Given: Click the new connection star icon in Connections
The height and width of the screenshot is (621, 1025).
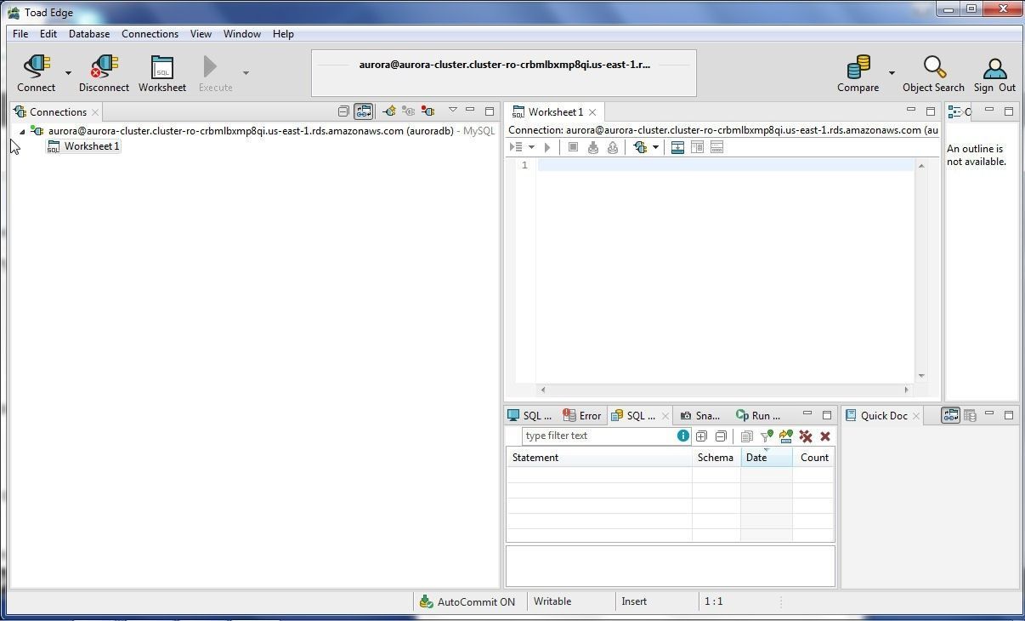Looking at the screenshot, I should pos(389,111).
